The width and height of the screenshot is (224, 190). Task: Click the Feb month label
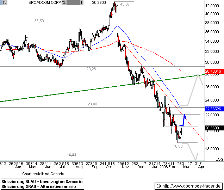(172, 167)
